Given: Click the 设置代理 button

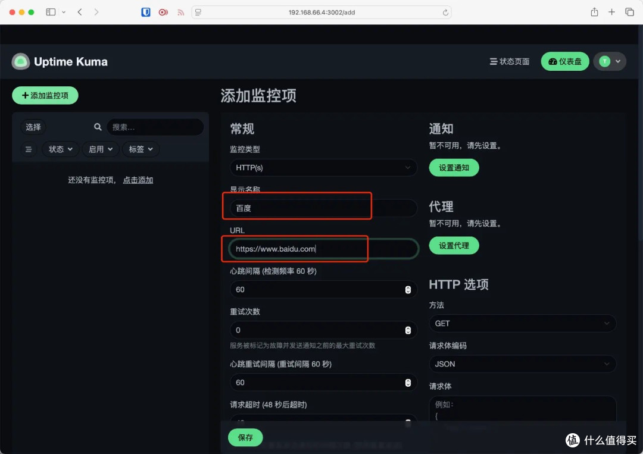Looking at the screenshot, I should coord(454,245).
